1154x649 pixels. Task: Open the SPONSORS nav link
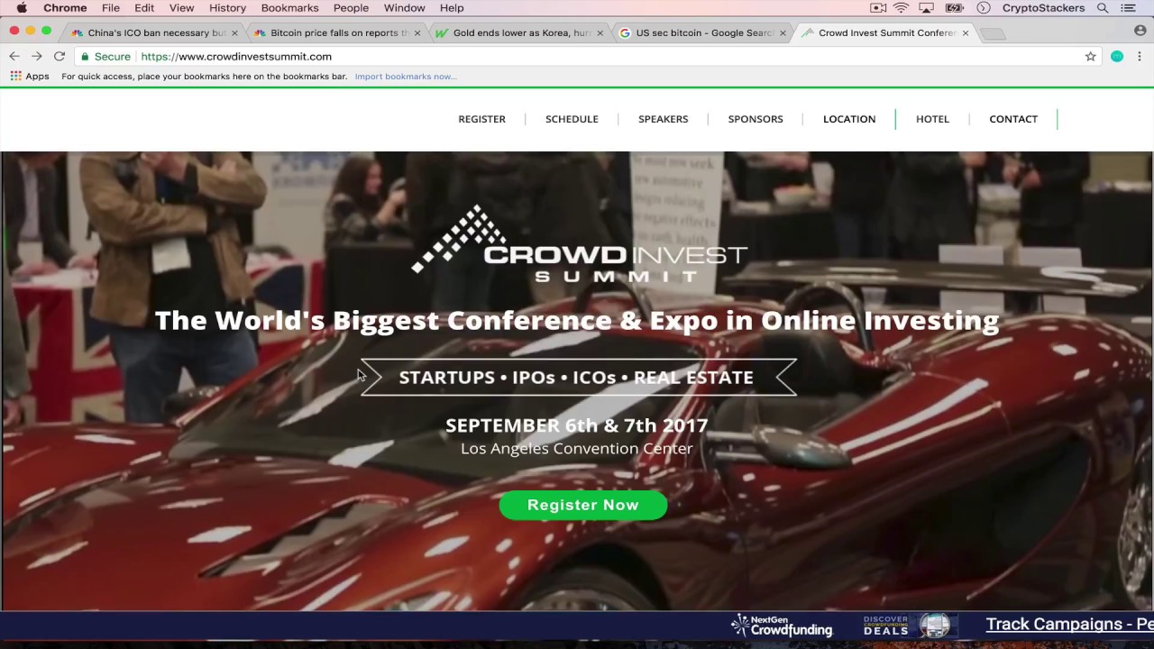(x=756, y=119)
